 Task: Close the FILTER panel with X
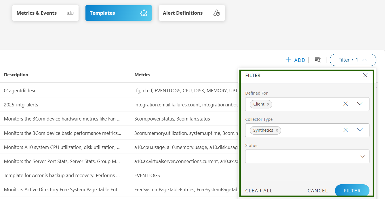click(x=365, y=75)
